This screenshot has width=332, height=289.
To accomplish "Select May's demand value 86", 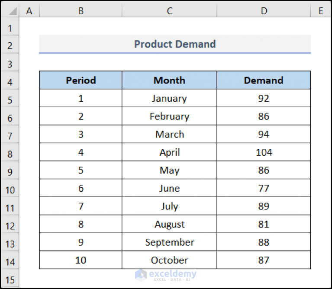I will coord(264,170).
